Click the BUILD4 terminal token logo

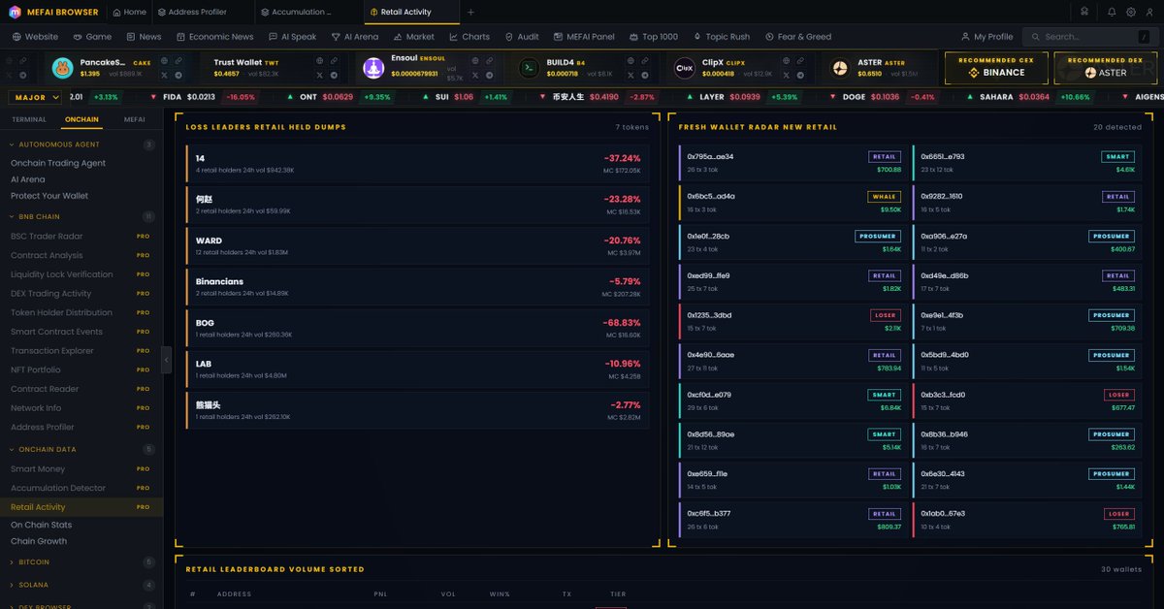[529, 68]
